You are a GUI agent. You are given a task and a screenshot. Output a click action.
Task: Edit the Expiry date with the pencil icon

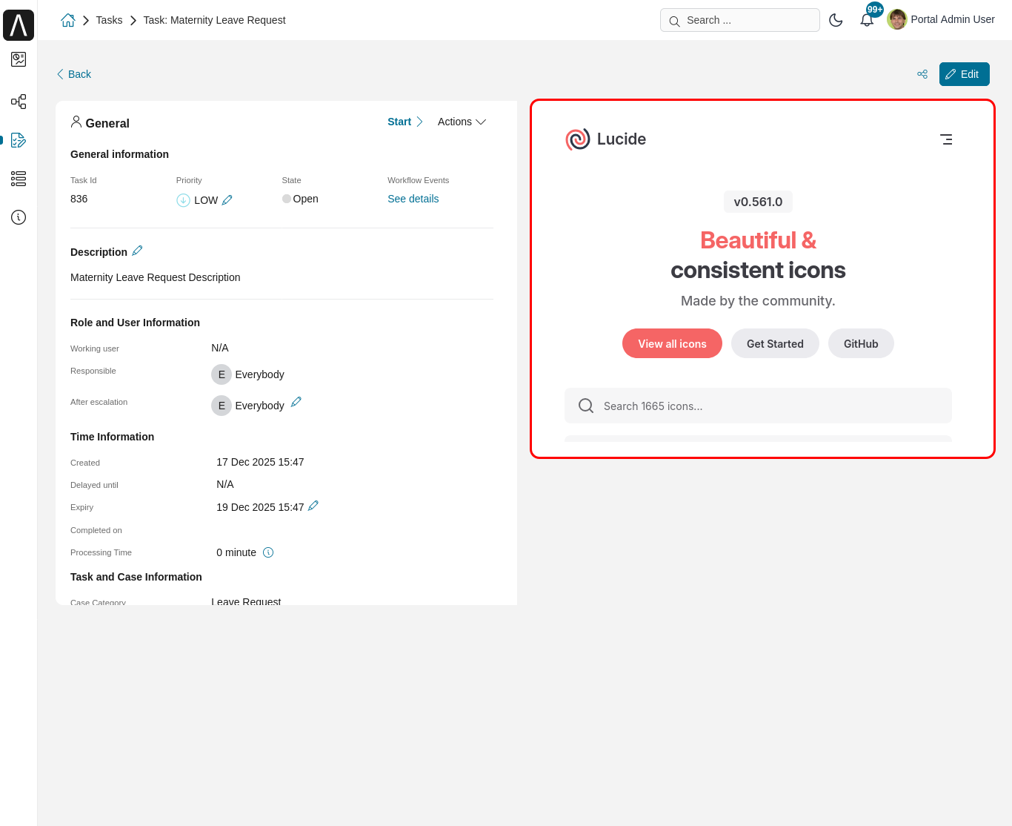(313, 506)
